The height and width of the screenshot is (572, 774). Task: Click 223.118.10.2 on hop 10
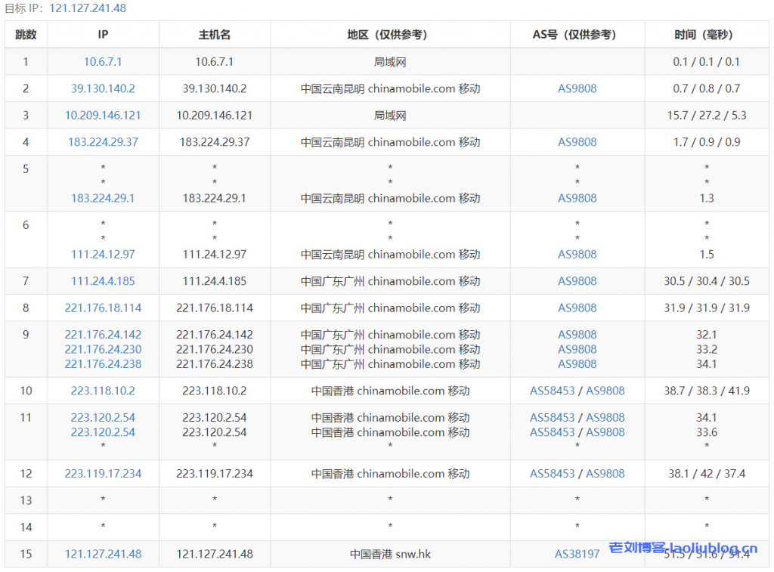(x=102, y=391)
